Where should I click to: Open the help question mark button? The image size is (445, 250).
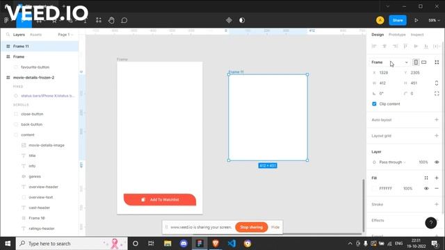431,223
